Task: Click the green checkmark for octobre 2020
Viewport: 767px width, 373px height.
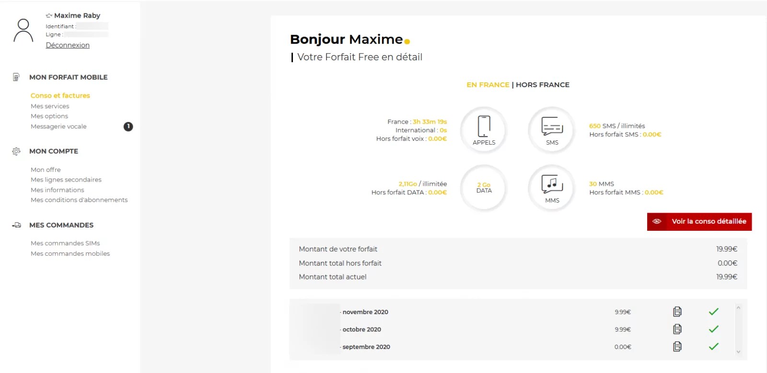Action: point(713,329)
